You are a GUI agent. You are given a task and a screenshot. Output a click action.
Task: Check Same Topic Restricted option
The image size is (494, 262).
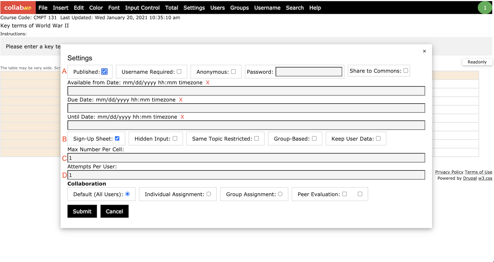point(256,139)
